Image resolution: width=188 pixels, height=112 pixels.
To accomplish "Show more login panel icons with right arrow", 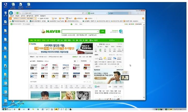I will point(122,50).
